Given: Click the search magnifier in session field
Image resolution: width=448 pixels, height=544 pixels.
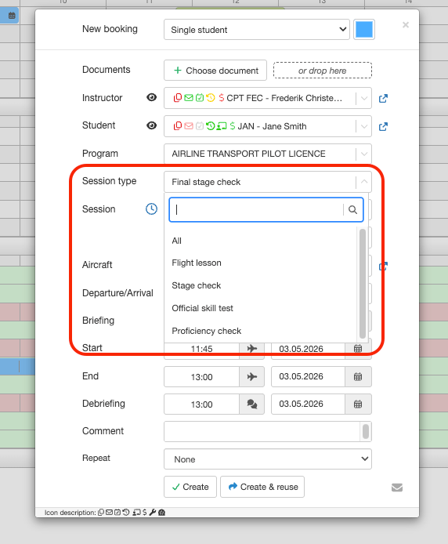Looking at the screenshot, I should coord(352,209).
